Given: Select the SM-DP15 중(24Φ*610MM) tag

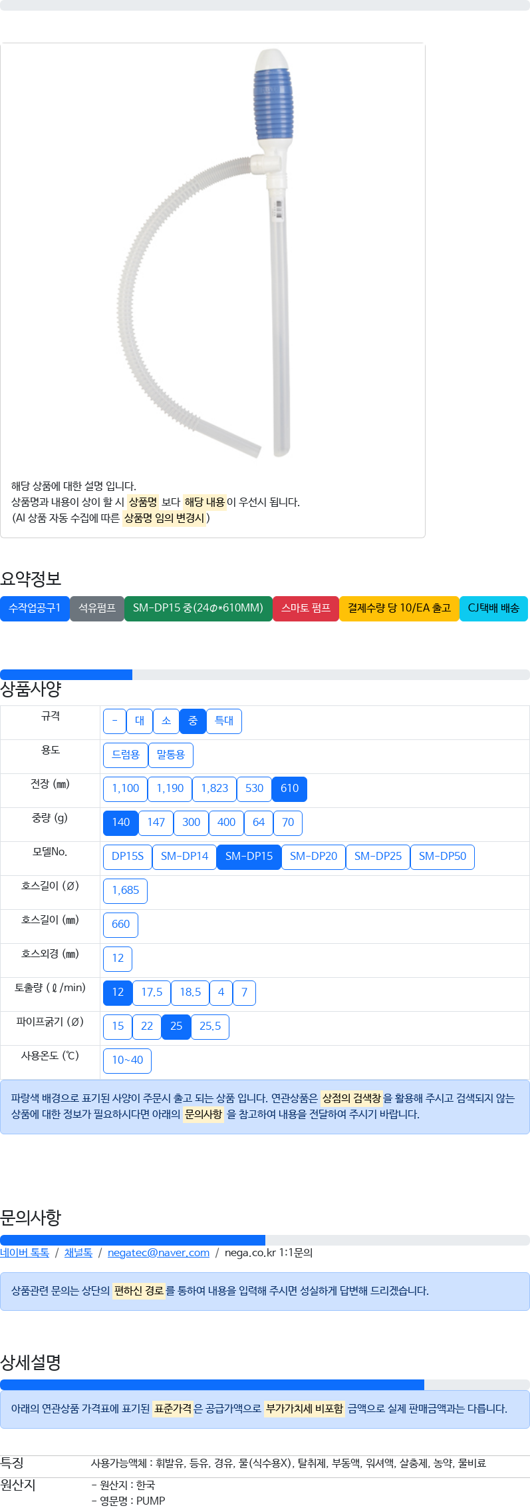Looking at the screenshot, I should pyautogui.click(x=198, y=608).
